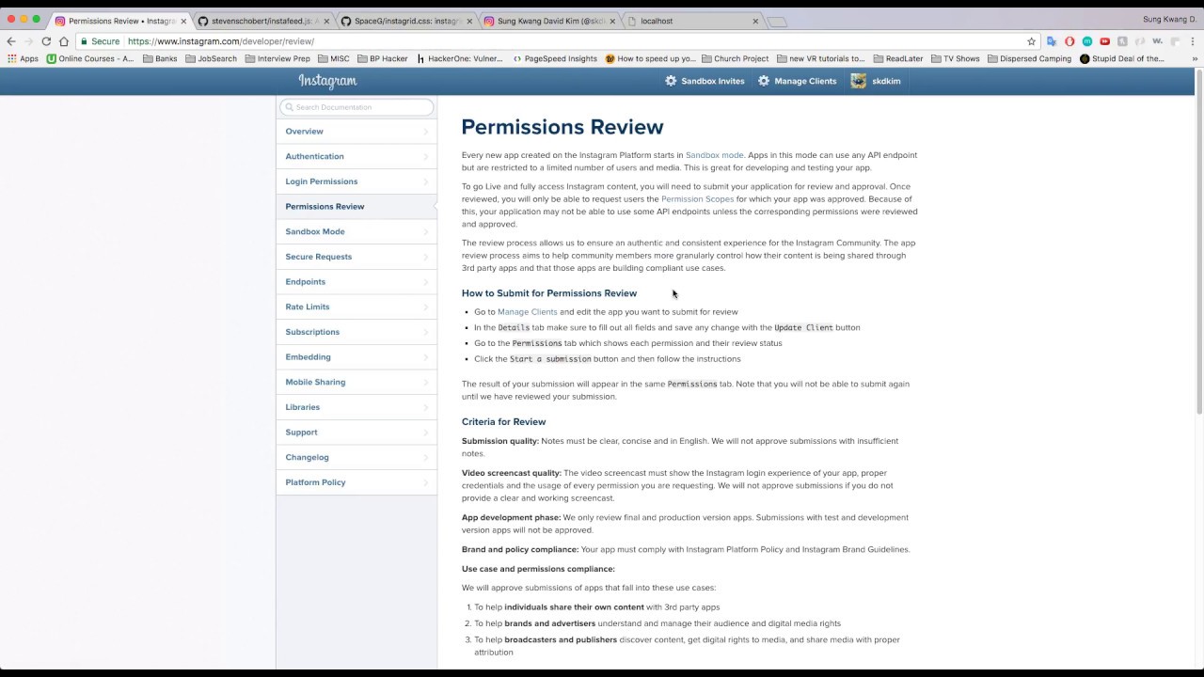Open the Banks bookmarks folder
Screen dimensions: 1204x677
pos(160,58)
